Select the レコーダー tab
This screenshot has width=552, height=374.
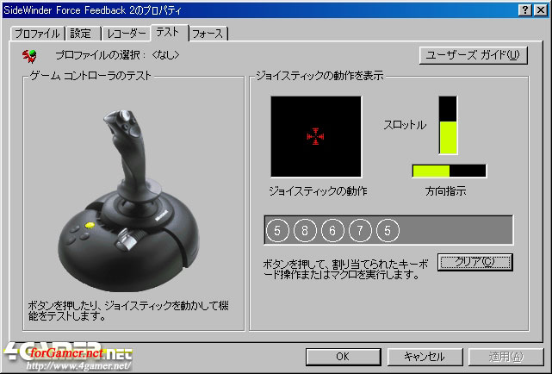point(127,34)
